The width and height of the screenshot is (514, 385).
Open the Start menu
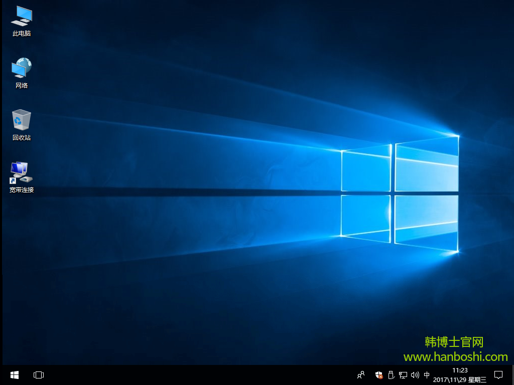14,375
